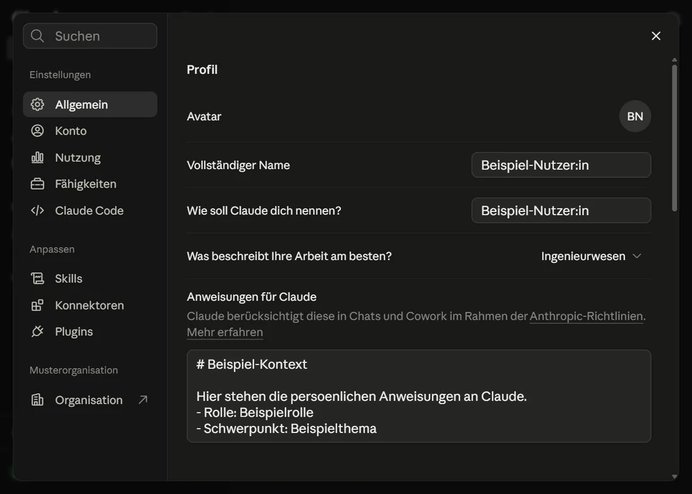Click the plug icon beside Plugins
Viewport: 692px width, 494px height.
click(x=38, y=331)
